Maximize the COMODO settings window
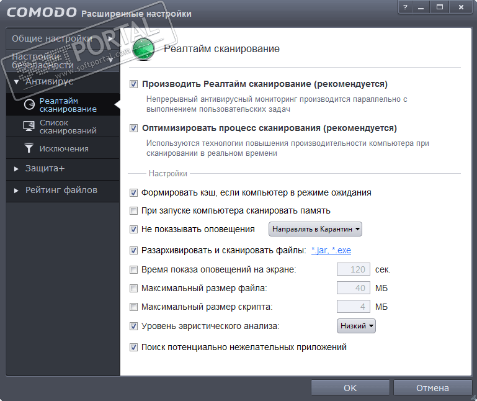477x401 pixels. tap(440, 7)
